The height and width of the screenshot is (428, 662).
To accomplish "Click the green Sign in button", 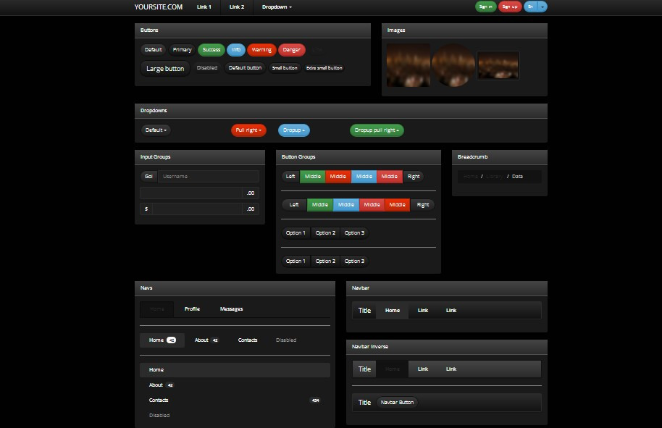I will click(x=485, y=7).
